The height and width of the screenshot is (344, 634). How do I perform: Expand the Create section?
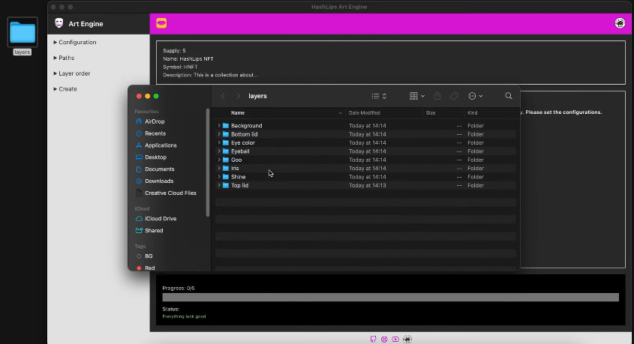[x=65, y=89]
